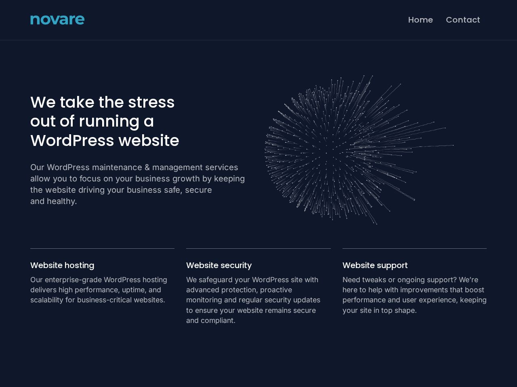Select the main headline about WordPress stress
The height and width of the screenshot is (387, 517).
[x=105, y=121]
